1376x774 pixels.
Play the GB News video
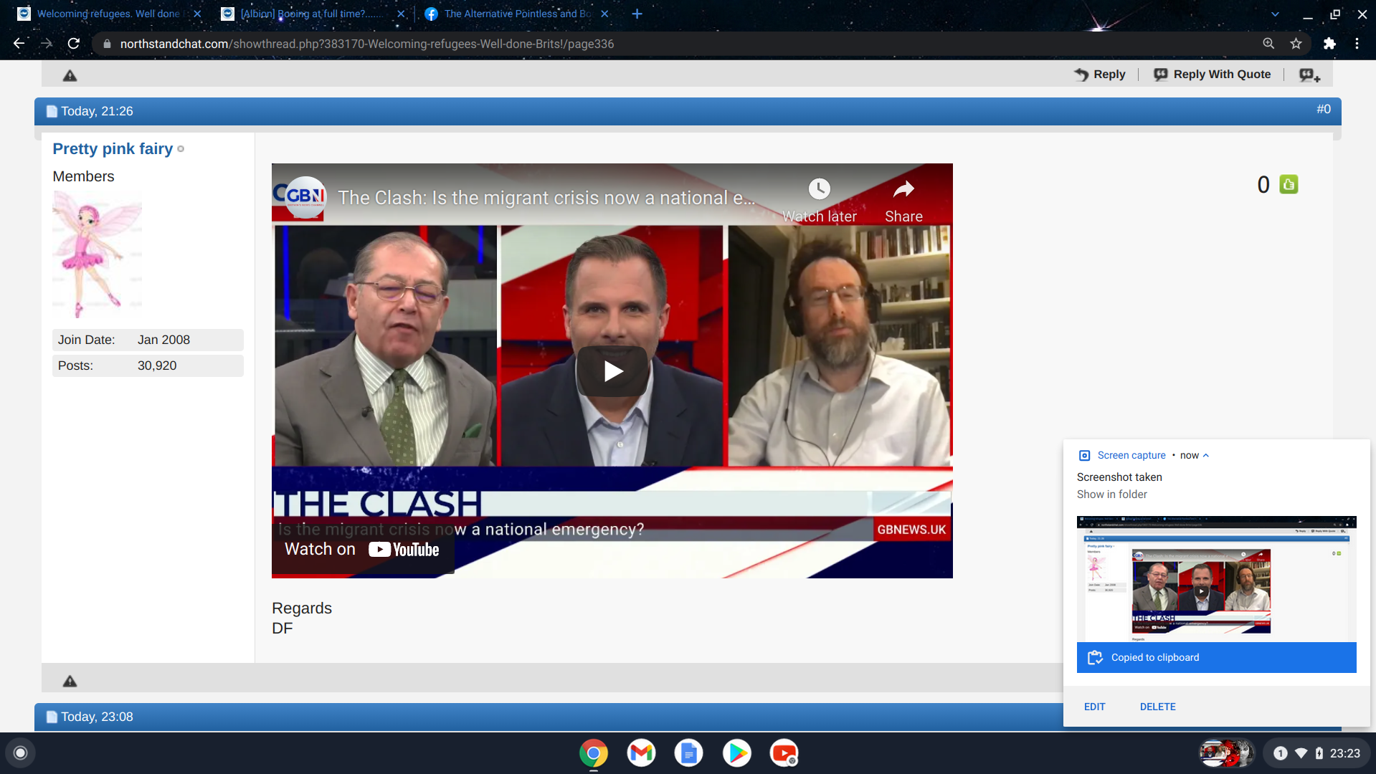[x=612, y=371]
